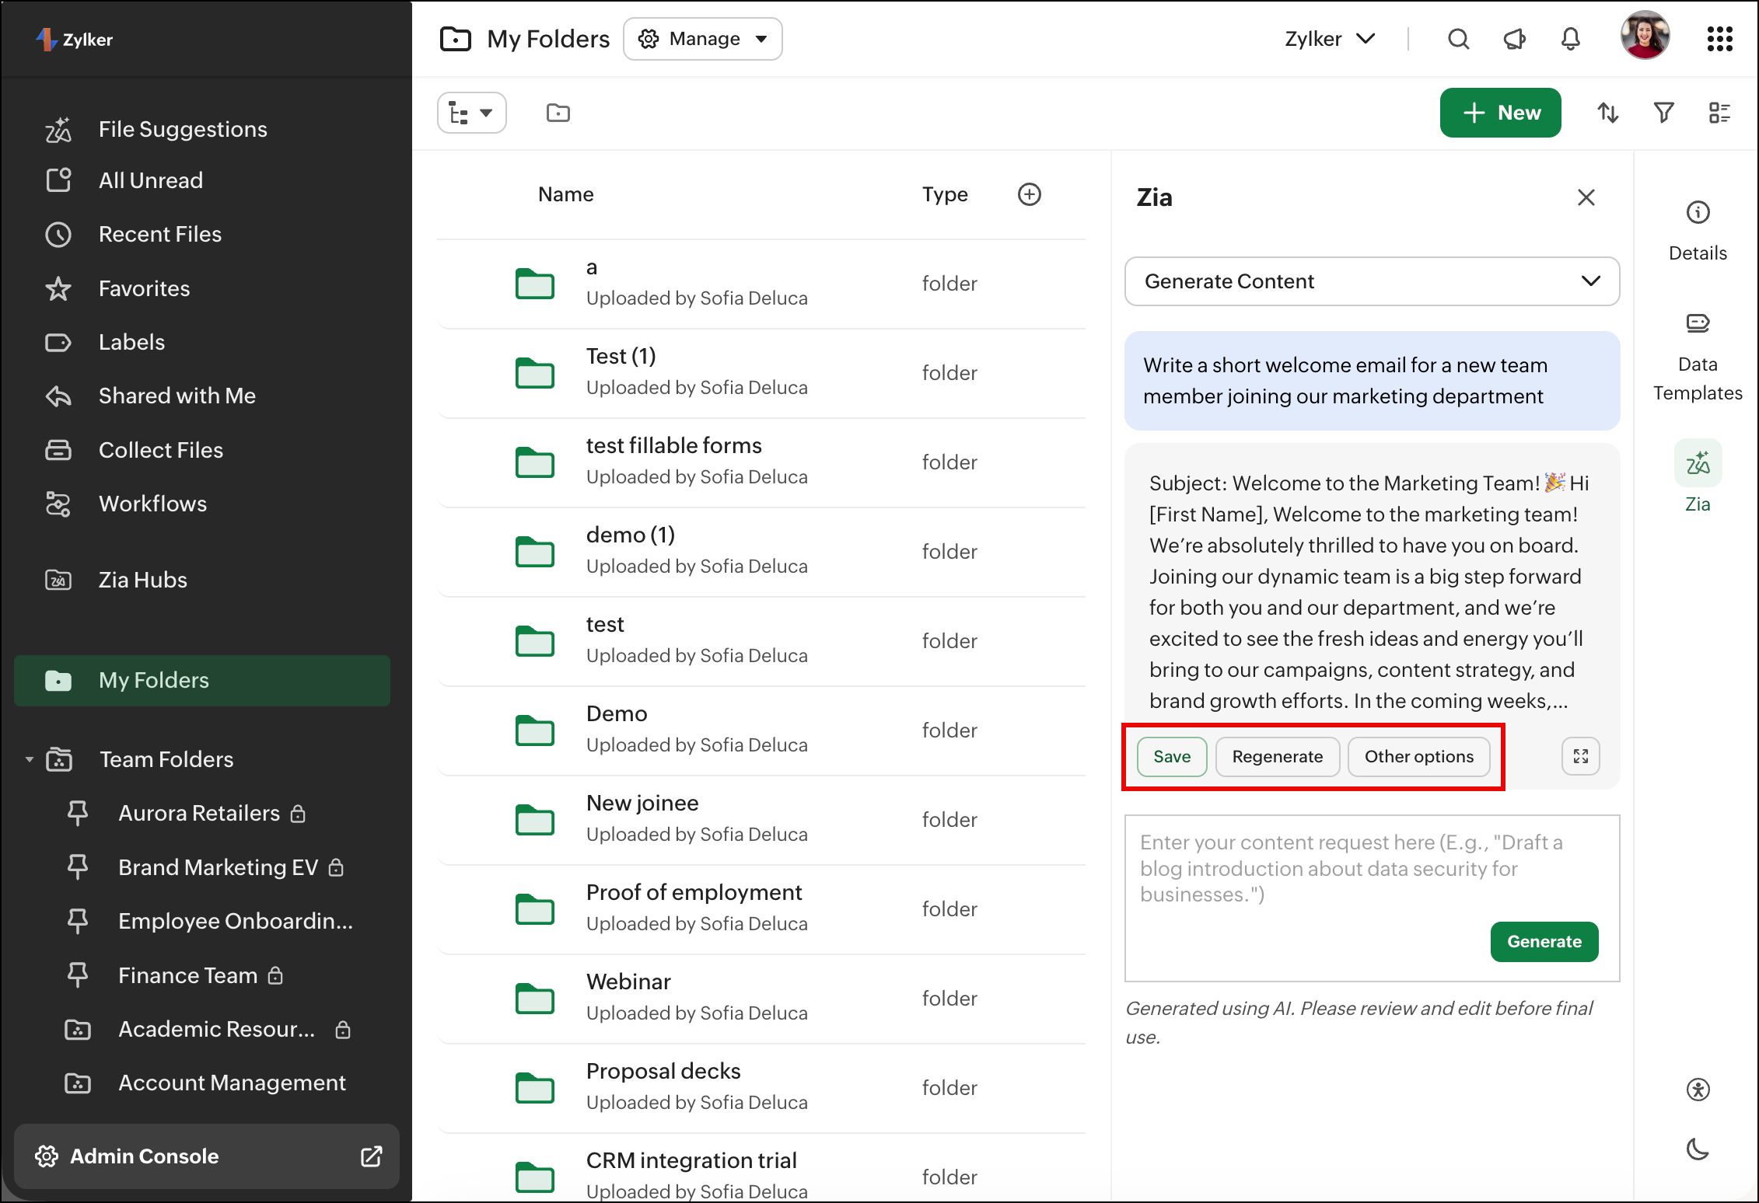This screenshot has height=1203, width=1759.
Task: Open Zia Hubs in sidebar
Action: tap(142, 580)
